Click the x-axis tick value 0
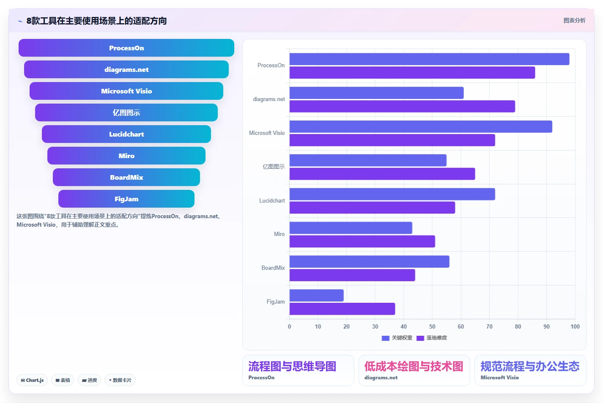Image resolution: width=603 pixels, height=403 pixels. (289, 326)
